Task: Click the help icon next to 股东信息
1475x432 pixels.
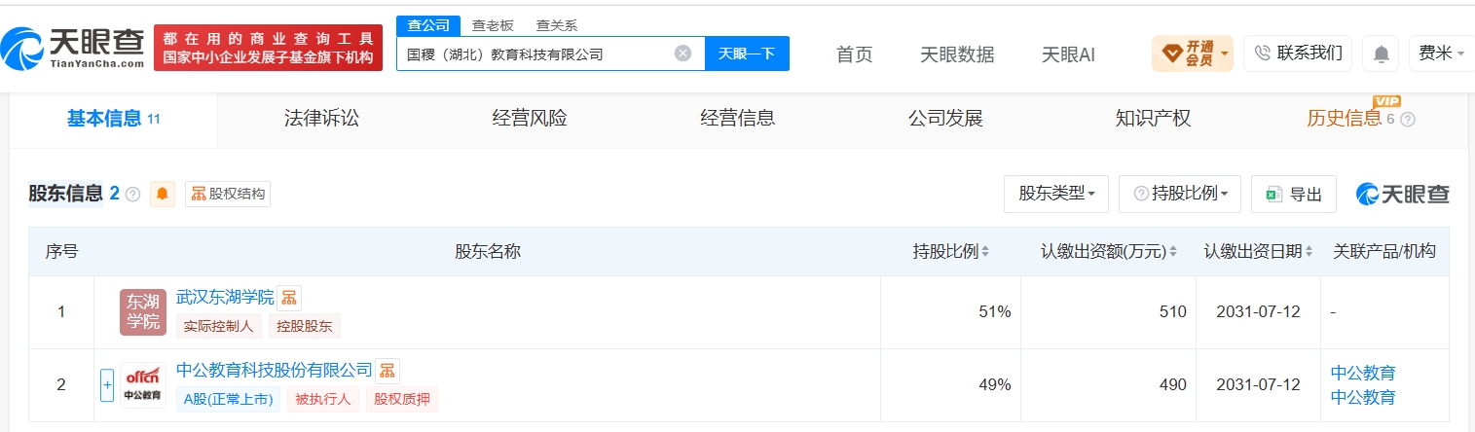Action: (x=133, y=195)
